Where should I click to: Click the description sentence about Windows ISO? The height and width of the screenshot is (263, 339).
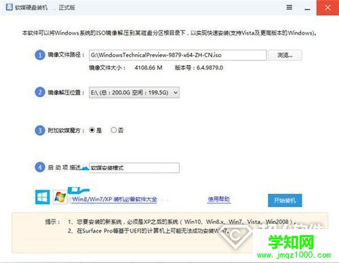tap(169, 33)
